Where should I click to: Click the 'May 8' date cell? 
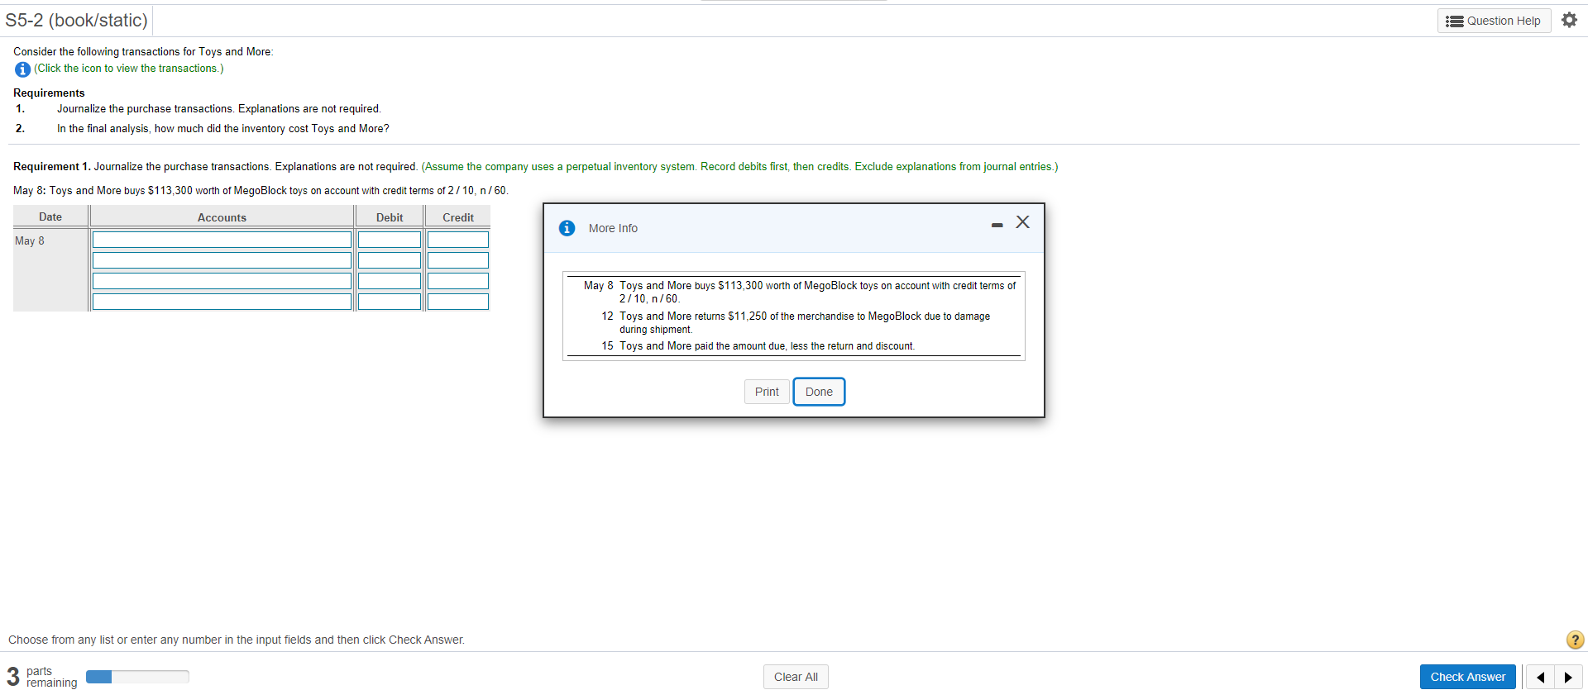click(30, 240)
